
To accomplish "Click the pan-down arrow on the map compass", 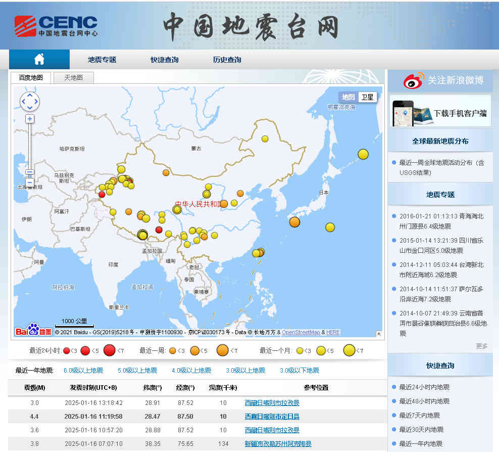I will point(29,108).
